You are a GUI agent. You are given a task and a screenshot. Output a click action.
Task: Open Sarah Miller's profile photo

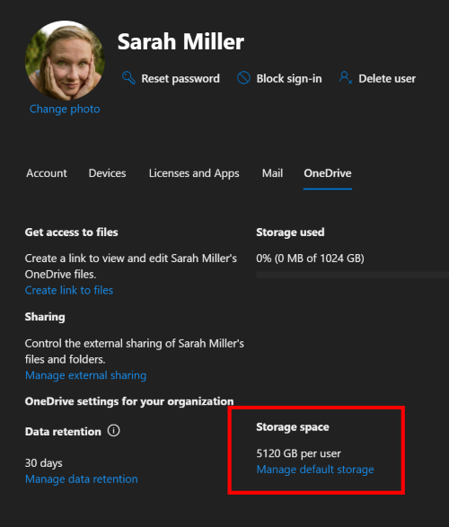pyautogui.click(x=65, y=60)
